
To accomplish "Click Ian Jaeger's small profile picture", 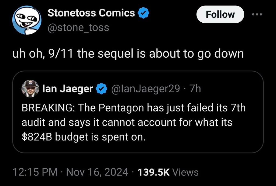I will pos(30,88).
